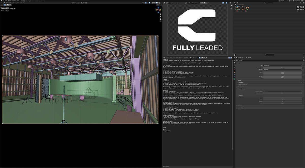Image resolution: width=305 pixels, height=168 pixels.
Task: Toggle snapping magnet icon in viewport header
Action: click(82, 3)
